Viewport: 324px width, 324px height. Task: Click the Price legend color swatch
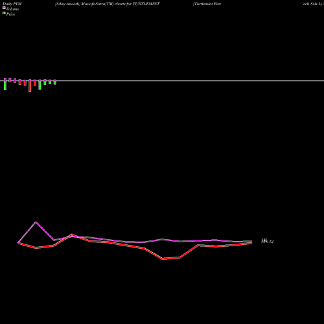coord(4,14)
